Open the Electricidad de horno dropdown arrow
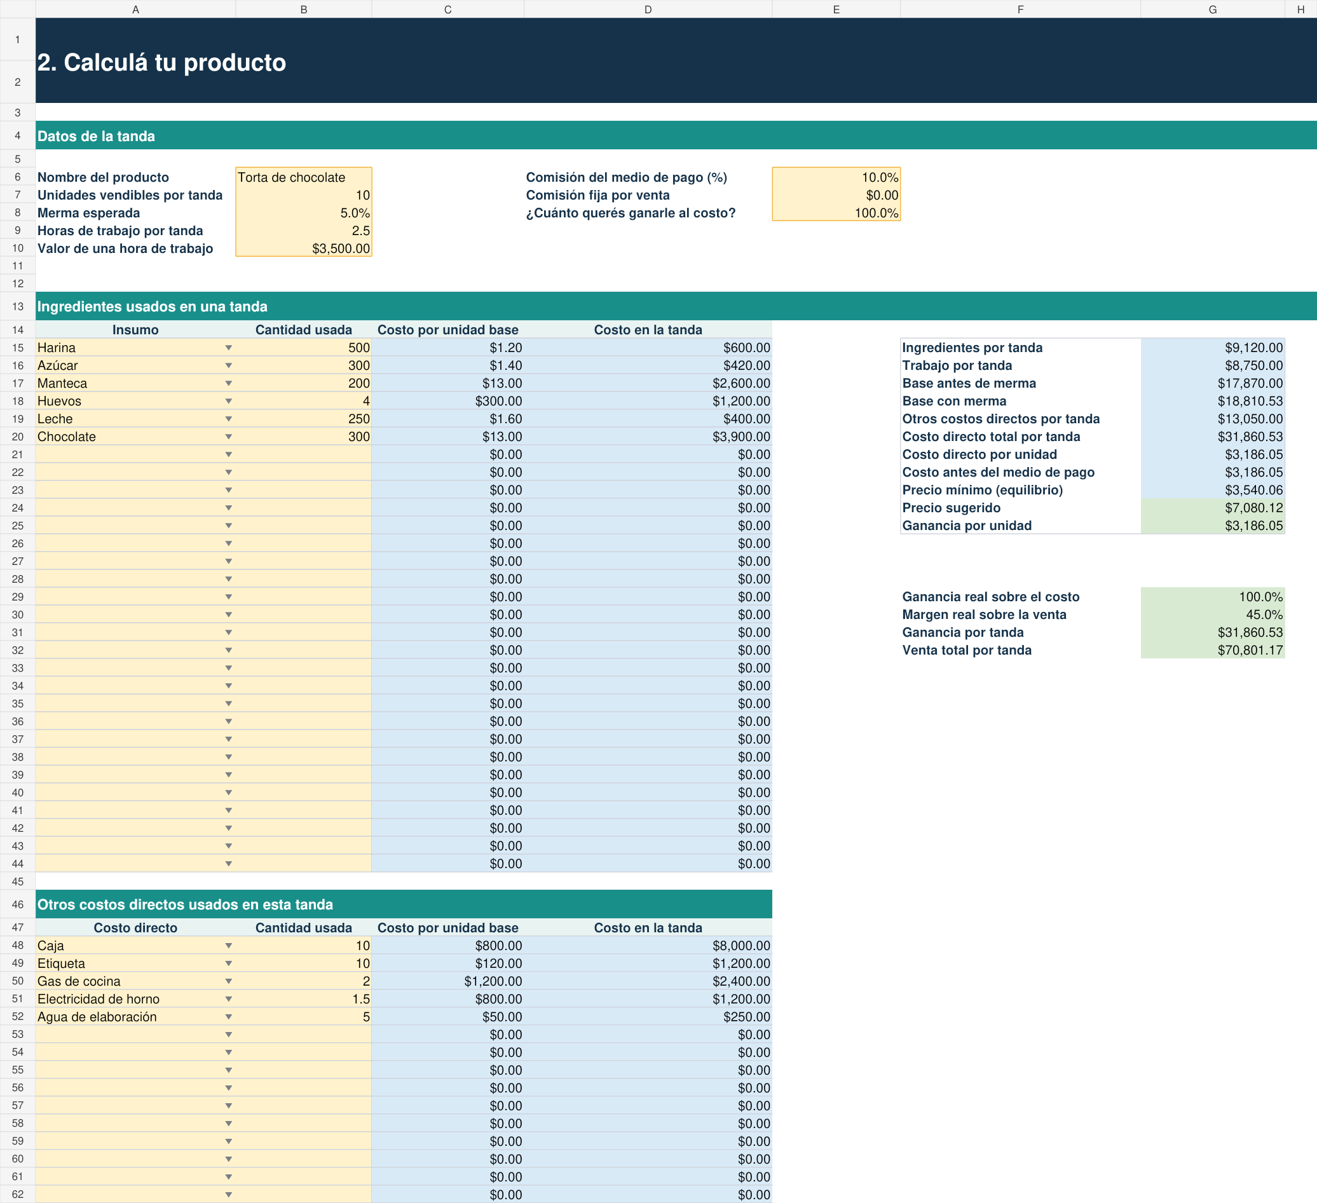Screen dimensions: 1317x1203 click(x=229, y=998)
